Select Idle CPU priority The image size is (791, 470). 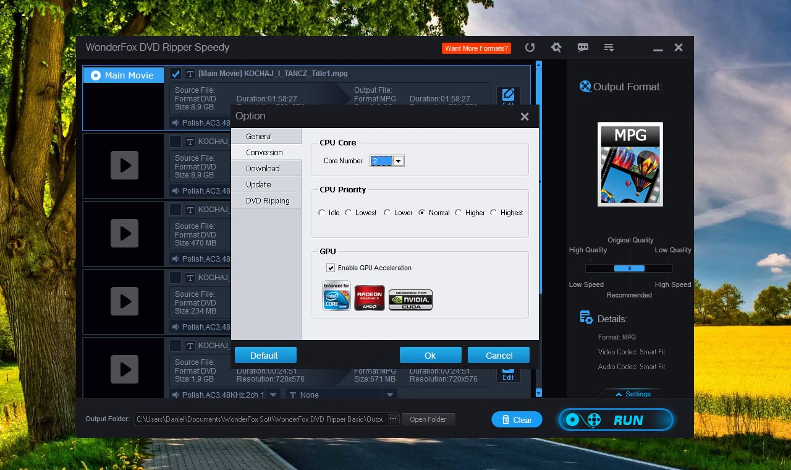pos(321,212)
